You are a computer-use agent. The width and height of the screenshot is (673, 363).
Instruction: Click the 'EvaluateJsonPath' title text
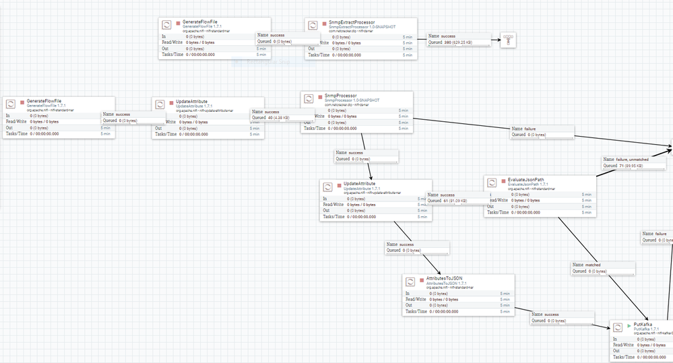pyautogui.click(x=525, y=180)
